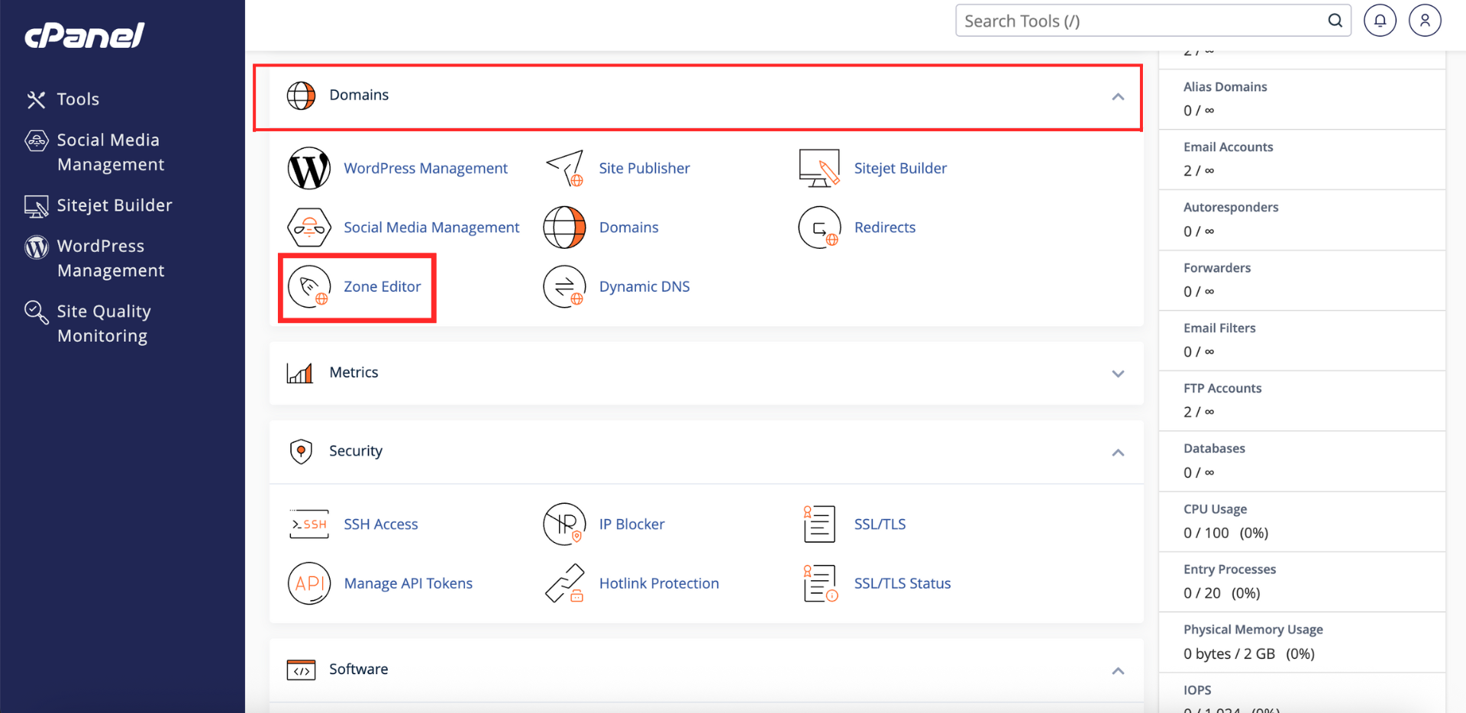The image size is (1466, 713).
Task: Click the SSL/TLS certificate icon
Action: pyautogui.click(x=819, y=524)
